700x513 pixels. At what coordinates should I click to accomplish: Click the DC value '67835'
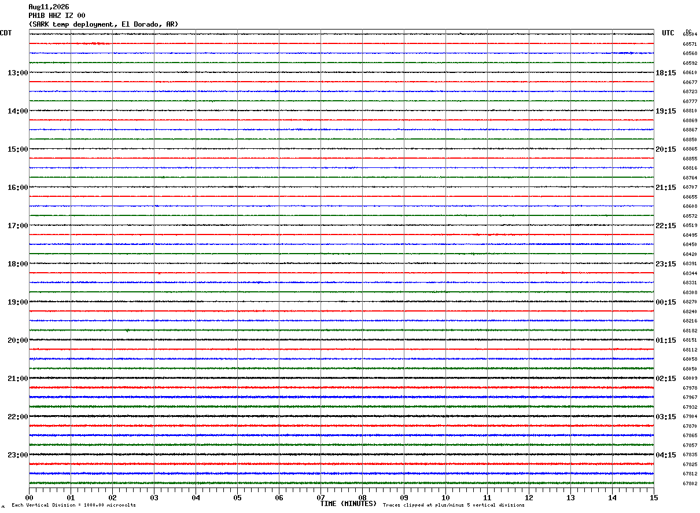tap(690, 455)
